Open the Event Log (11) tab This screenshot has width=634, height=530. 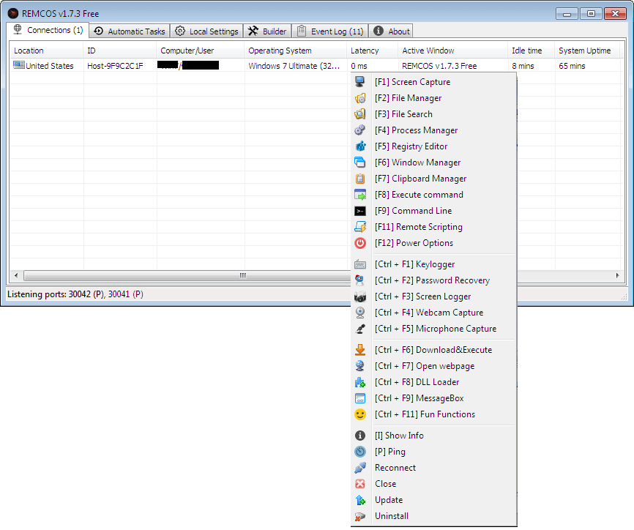(x=330, y=31)
